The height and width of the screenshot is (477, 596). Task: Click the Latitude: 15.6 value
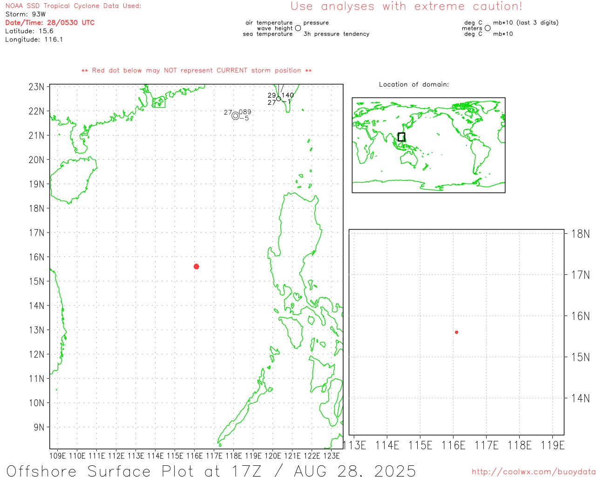pos(29,31)
